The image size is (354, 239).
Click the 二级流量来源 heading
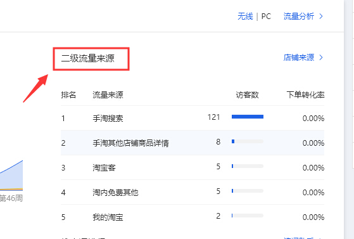click(x=87, y=58)
